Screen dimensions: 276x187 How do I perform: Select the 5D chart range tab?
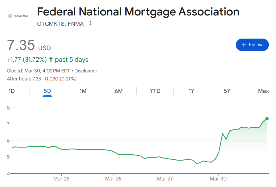tap(47, 91)
